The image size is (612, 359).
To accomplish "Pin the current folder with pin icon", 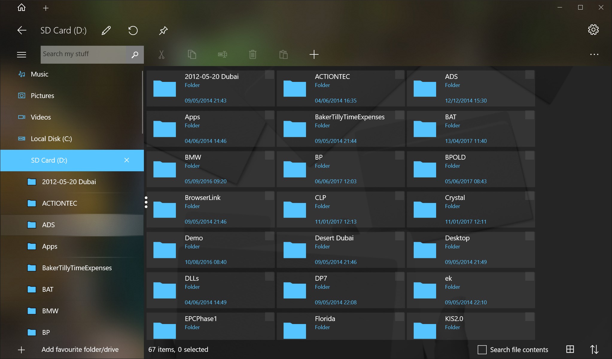I will click(163, 30).
